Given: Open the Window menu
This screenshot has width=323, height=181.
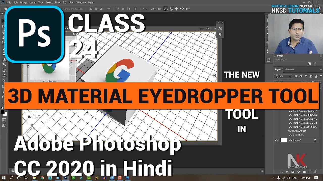Looking at the screenshot, I should coord(81,2).
